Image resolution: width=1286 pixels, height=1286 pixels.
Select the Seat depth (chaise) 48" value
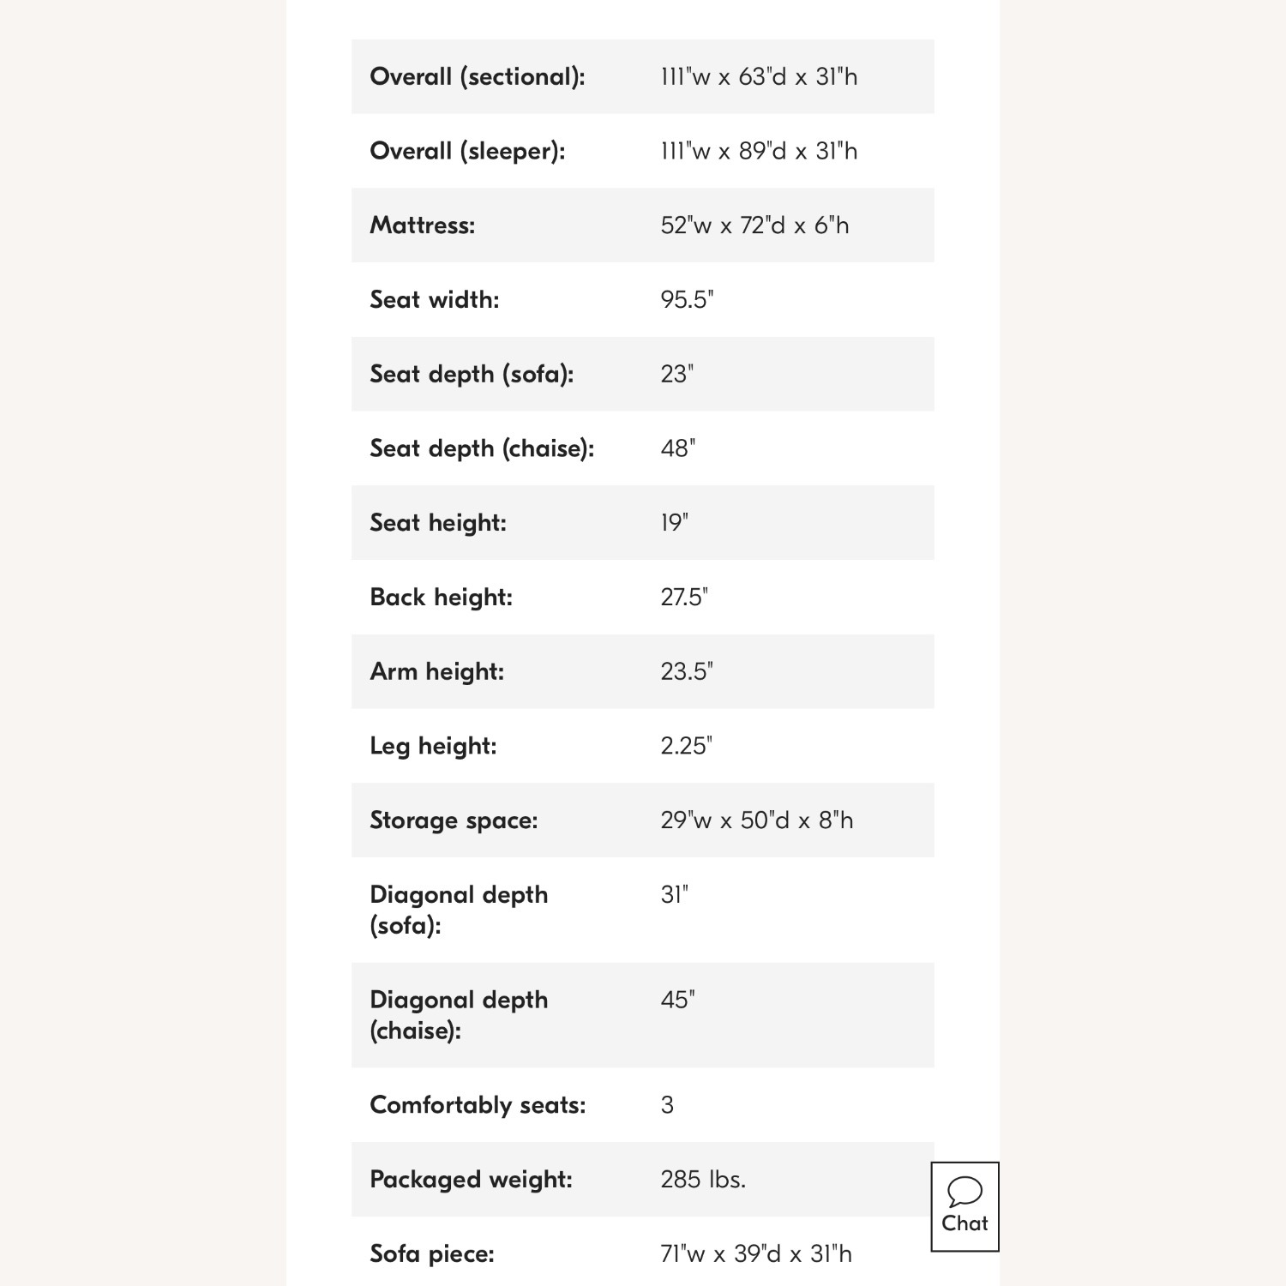677,448
